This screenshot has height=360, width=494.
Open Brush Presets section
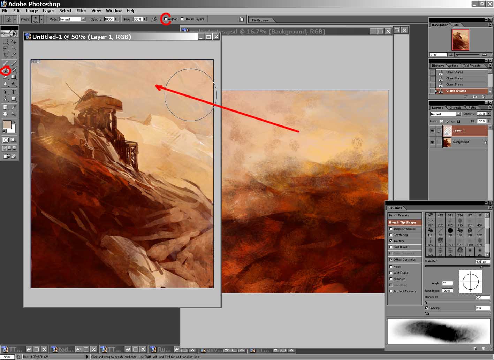(x=404, y=215)
